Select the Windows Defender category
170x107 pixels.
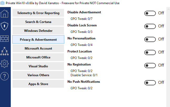click(38, 31)
